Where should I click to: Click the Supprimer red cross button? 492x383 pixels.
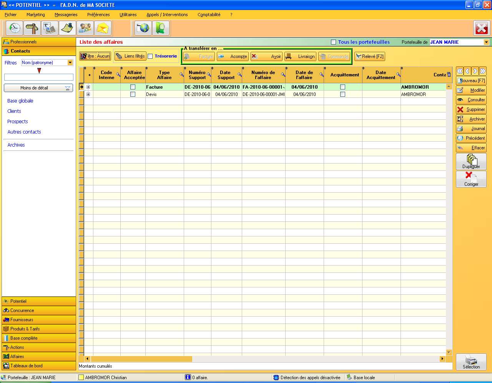(x=471, y=109)
